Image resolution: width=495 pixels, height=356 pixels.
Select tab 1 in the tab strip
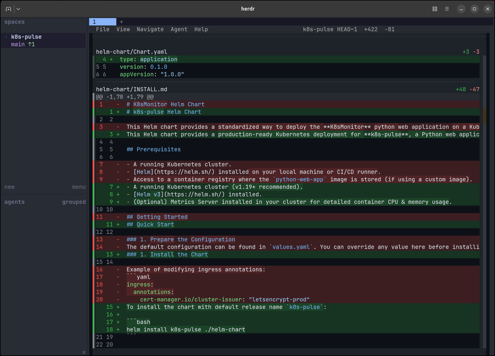[103, 22]
